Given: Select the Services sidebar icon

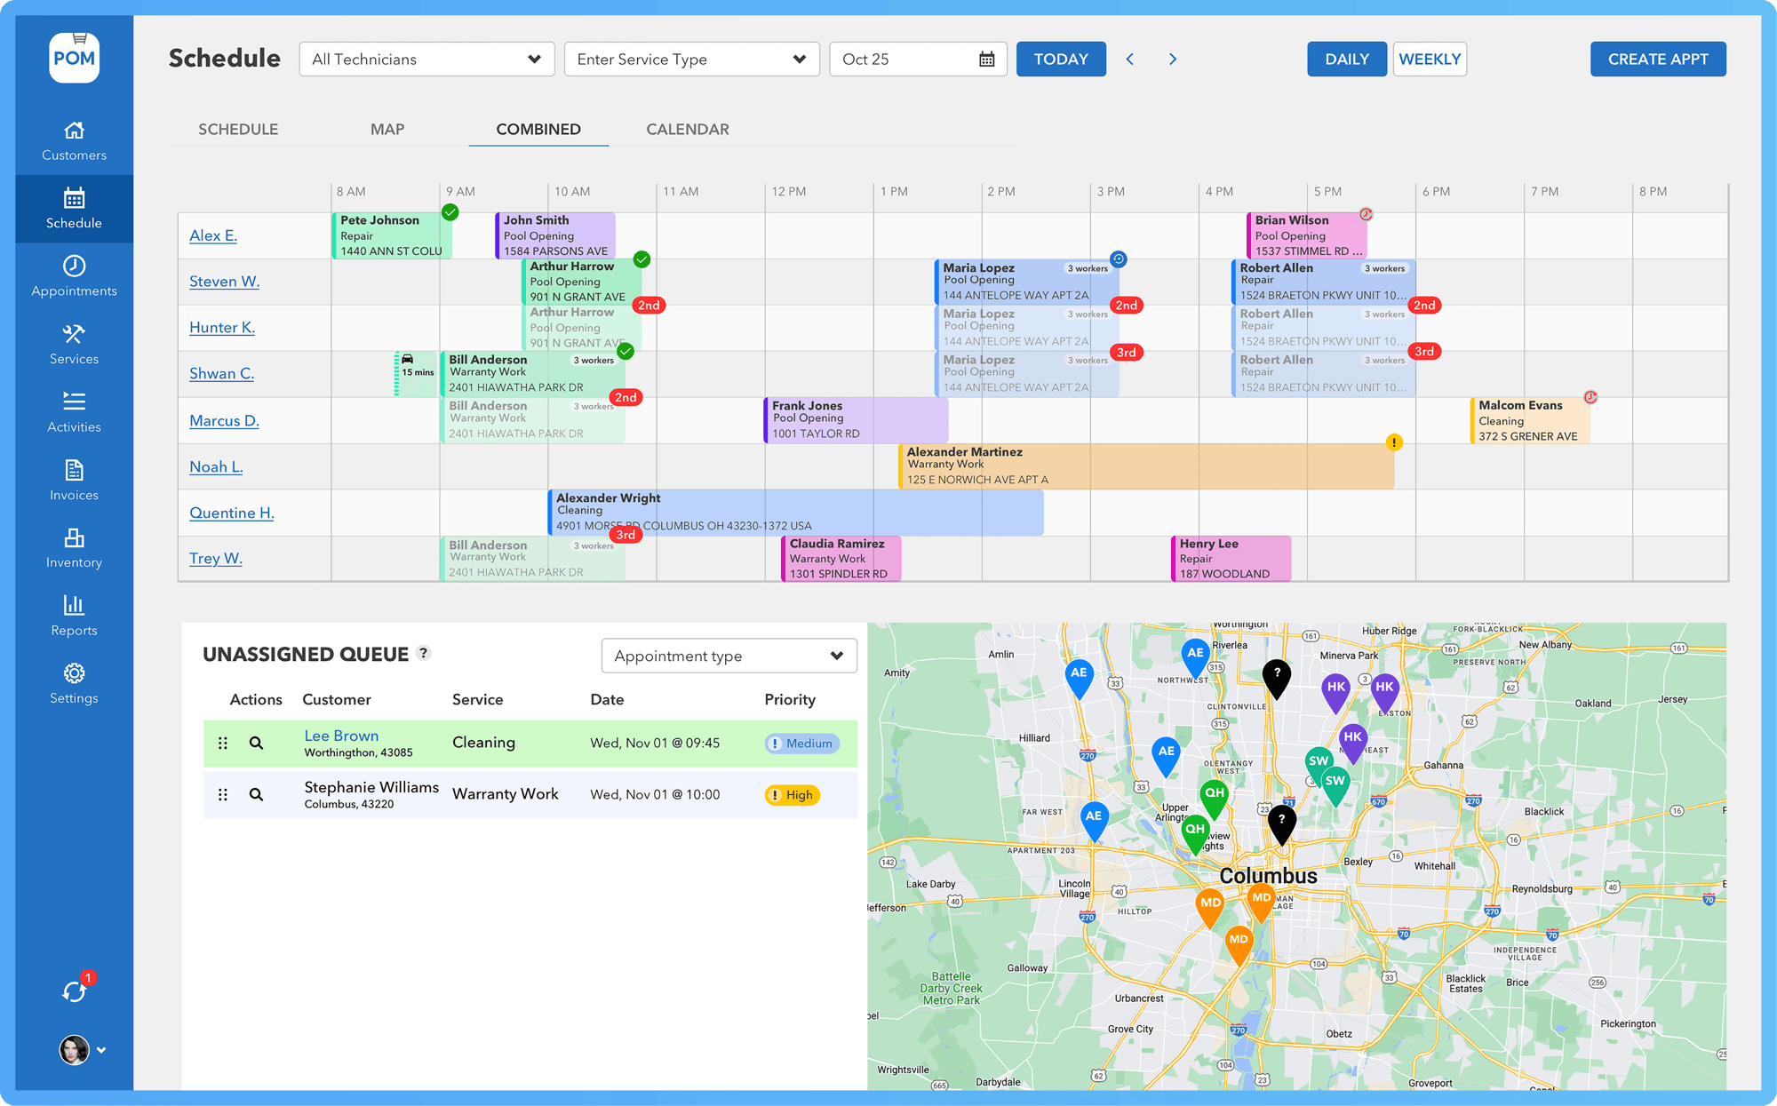Looking at the screenshot, I should pos(74,342).
